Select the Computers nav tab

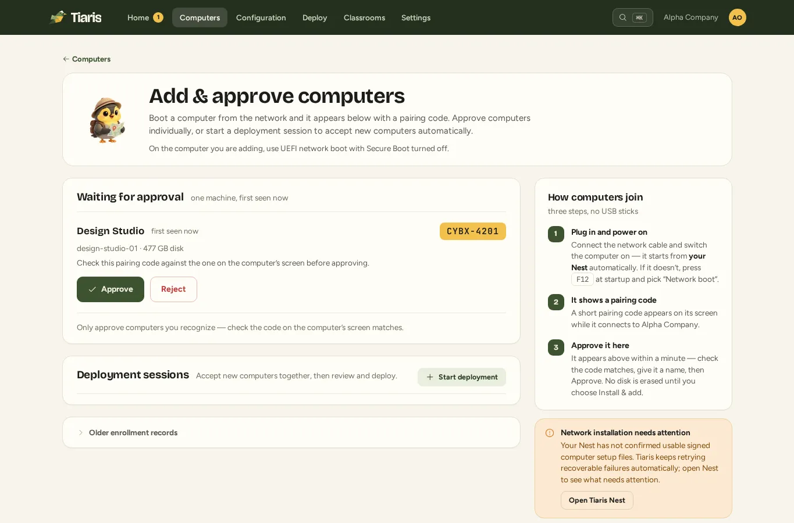coord(200,17)
